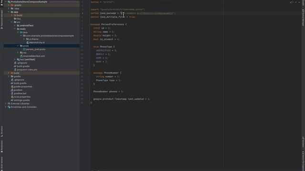Click the import timestamp.proto line
The image size is (305, 171).
(x=118, y=9)
